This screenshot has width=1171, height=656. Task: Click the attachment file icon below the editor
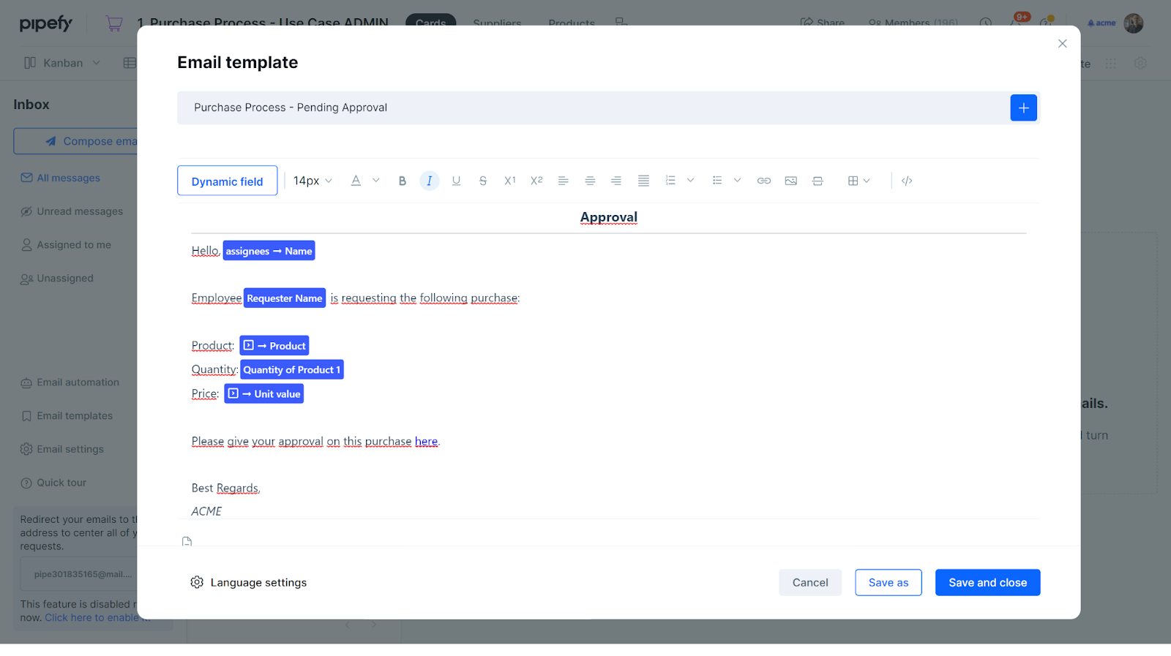point(187,542)
